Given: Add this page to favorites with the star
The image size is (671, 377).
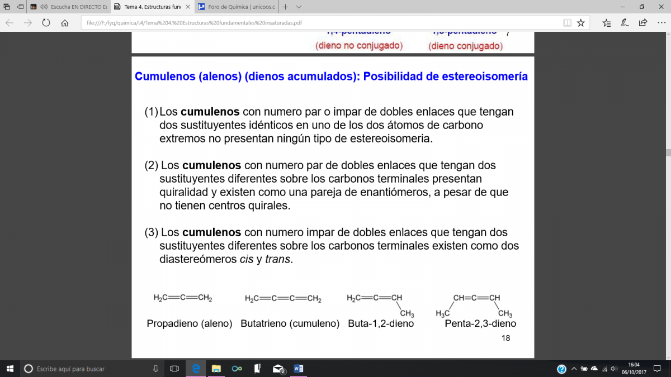Looking at the screenshot, I should 581,23.
